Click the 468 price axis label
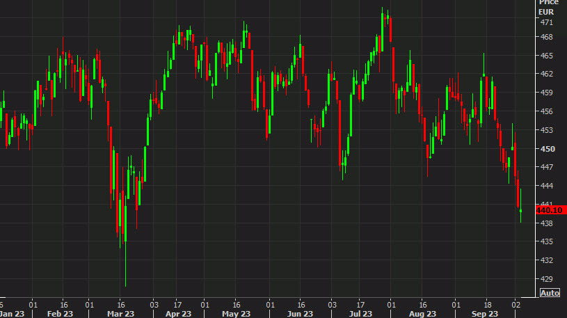Image resolution: width=567 pixels, height=318 pixels. pyautogui.click(x=546, y=37)
